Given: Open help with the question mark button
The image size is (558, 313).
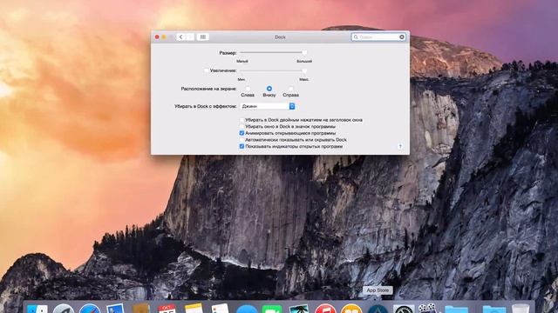Looking at the screenshot, I should click(x=400, y=146).
